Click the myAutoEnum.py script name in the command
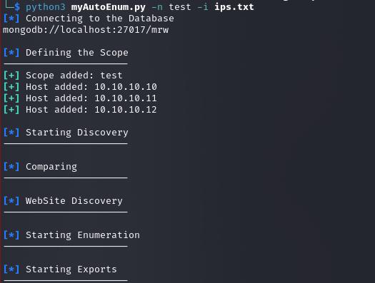The width and height of the screenshot is (375, 283). pos(109,7)
